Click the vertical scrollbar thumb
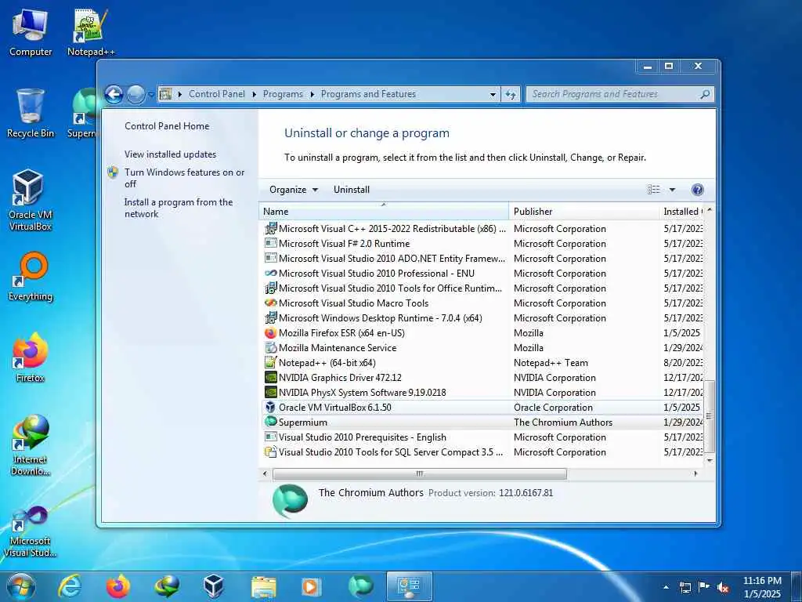Screen dimensions: 802x602 point(710,416)
